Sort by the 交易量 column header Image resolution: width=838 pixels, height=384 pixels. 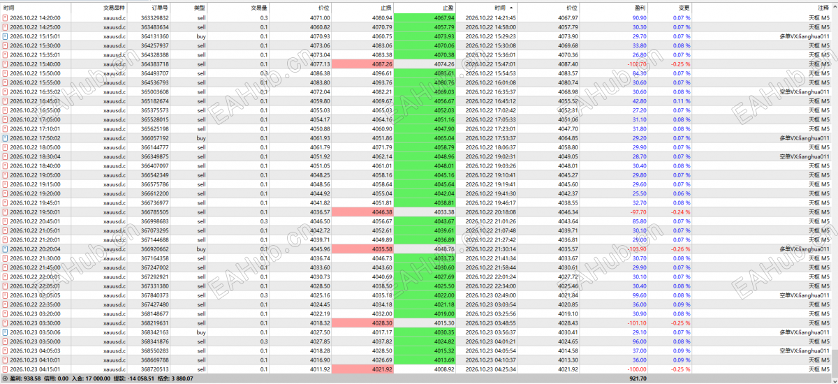[259, 8]
